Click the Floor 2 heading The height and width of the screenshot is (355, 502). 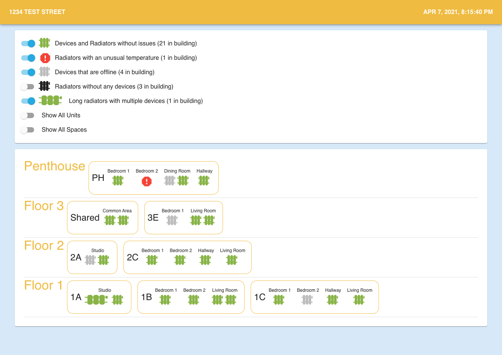[x=44, y=246]
